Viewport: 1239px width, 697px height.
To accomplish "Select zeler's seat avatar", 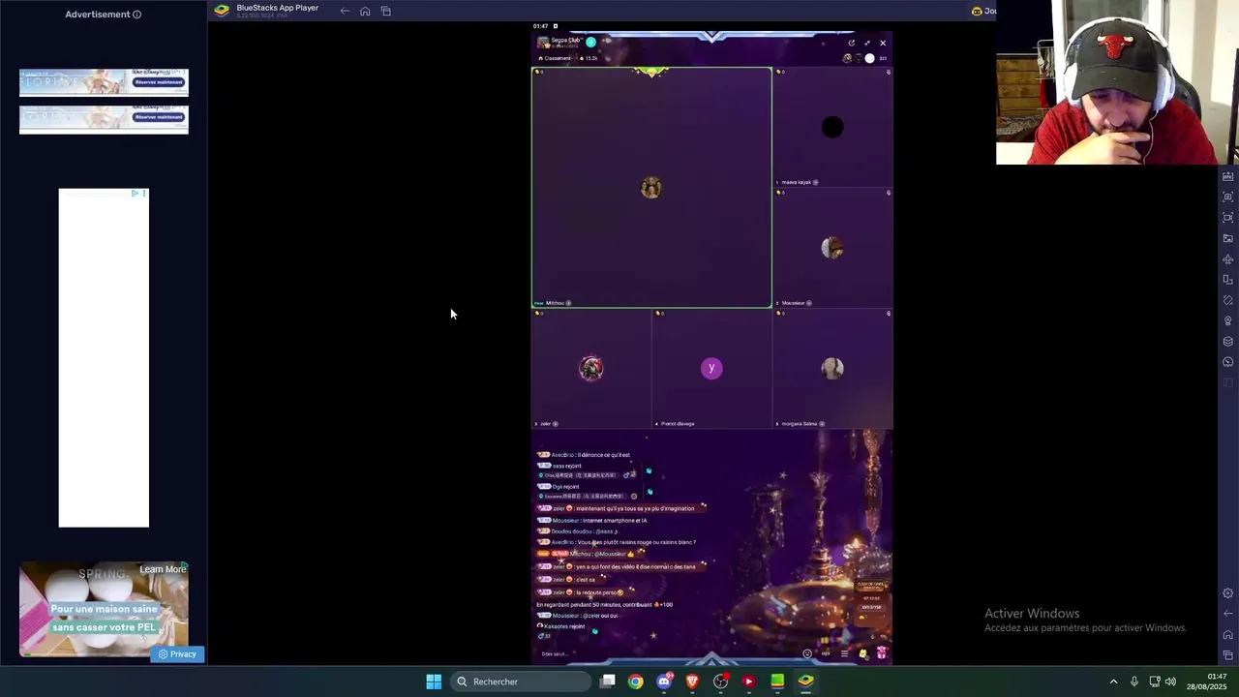I will click(x=591, y=368).
